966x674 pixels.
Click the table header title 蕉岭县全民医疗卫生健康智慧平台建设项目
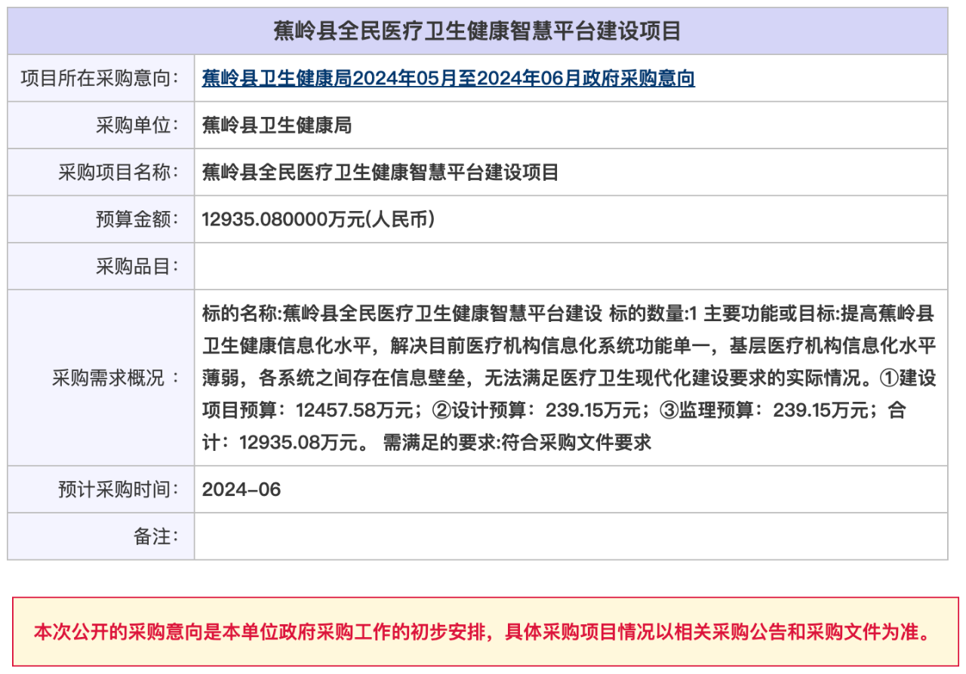[477, 31]
